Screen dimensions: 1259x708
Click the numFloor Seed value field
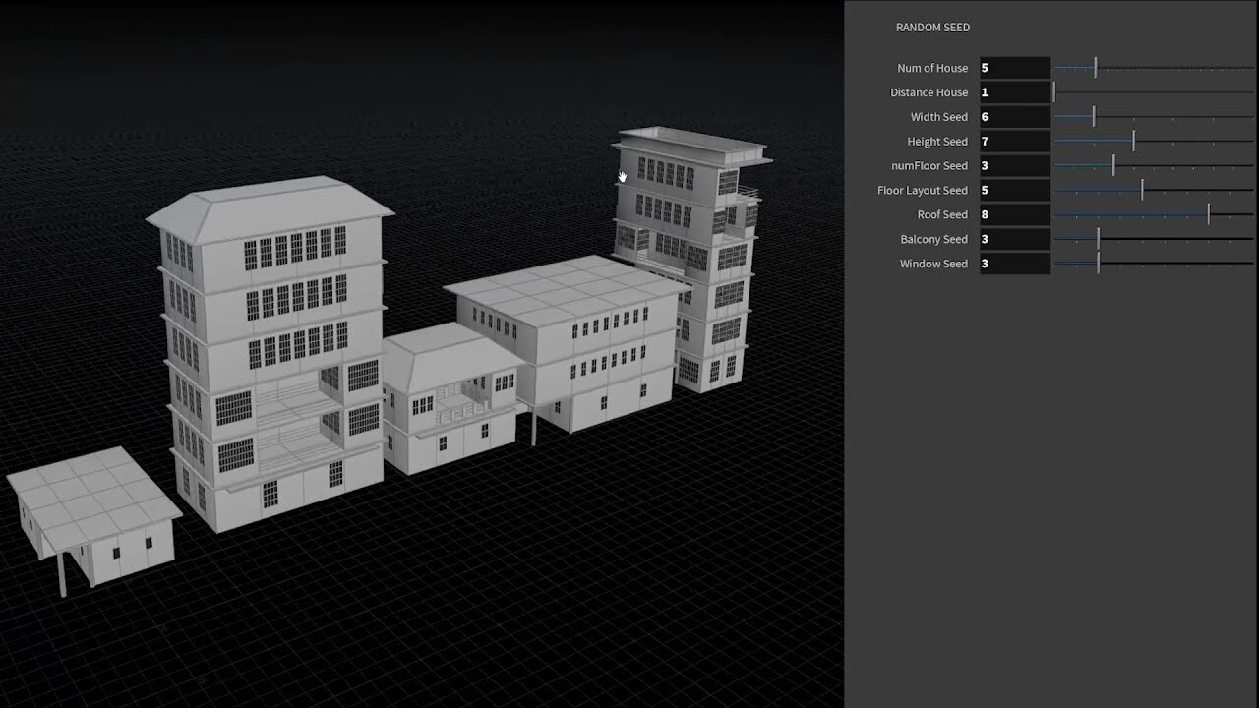pos(1013,165)
